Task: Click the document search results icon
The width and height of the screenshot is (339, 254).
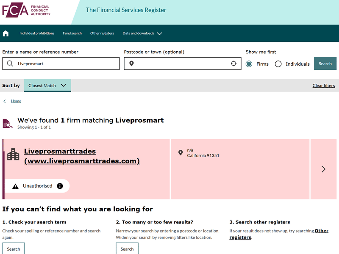Action: click(8, 123)
